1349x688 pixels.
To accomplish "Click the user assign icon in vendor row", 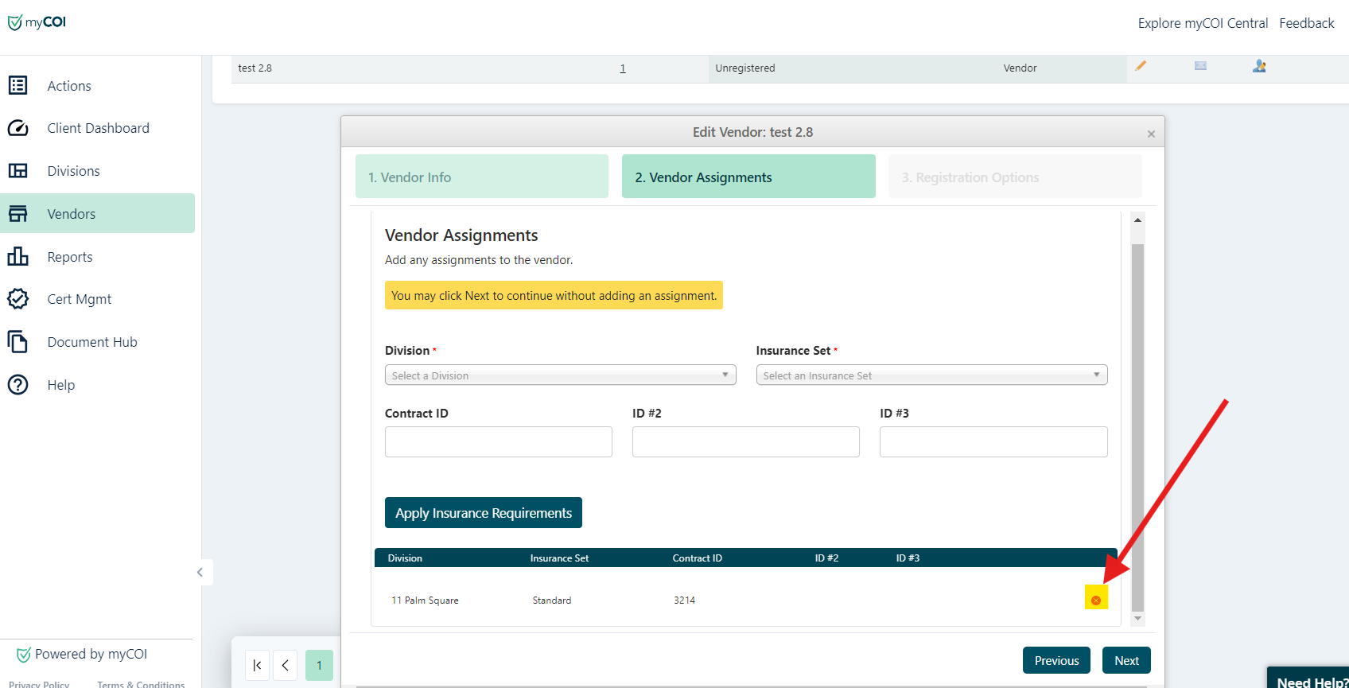I will click(1259, 66).
